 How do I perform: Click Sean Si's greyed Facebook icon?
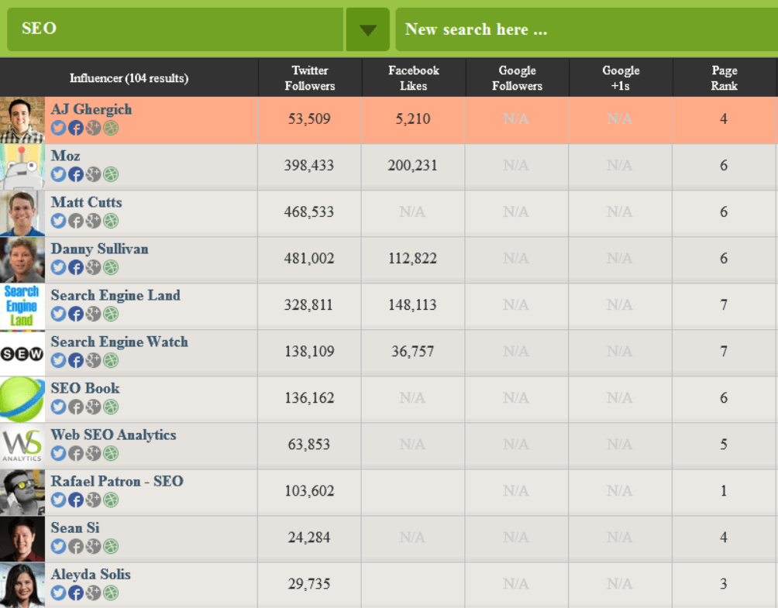(76, 547)
